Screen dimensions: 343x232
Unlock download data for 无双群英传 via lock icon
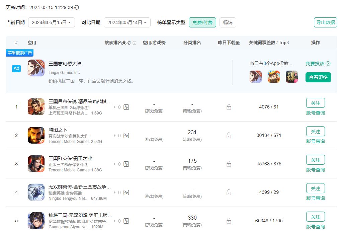[x=229, y=192]
